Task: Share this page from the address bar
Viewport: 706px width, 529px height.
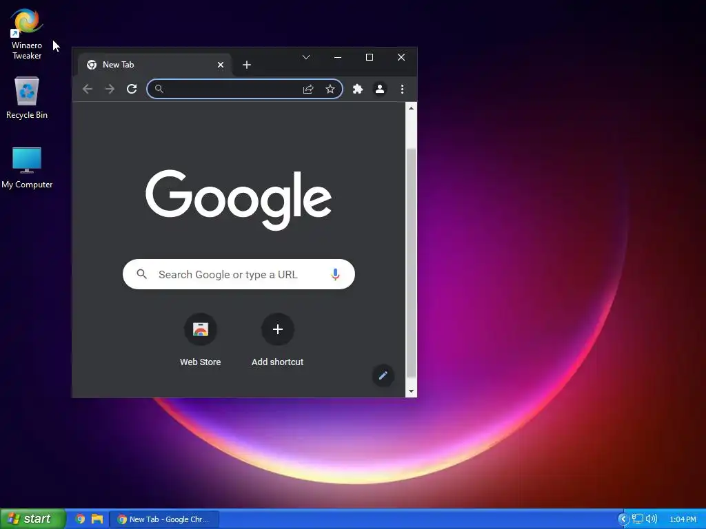Action: 308,89
